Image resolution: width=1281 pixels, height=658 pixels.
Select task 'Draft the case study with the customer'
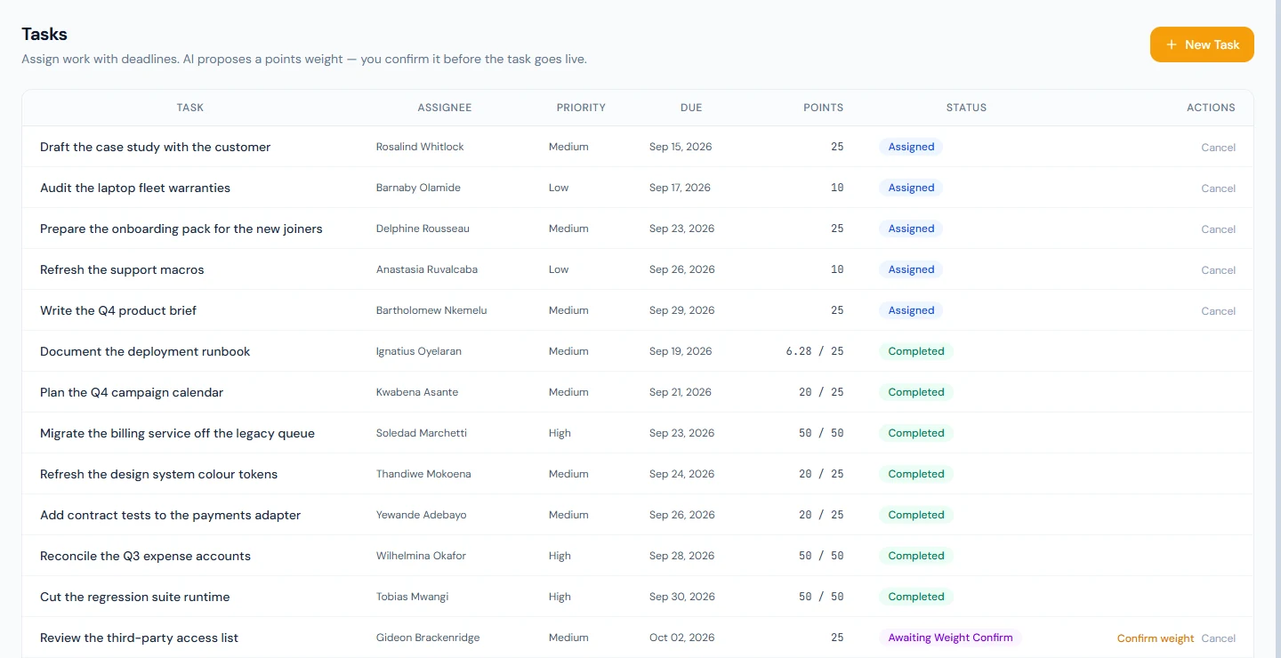click(155, 147)
